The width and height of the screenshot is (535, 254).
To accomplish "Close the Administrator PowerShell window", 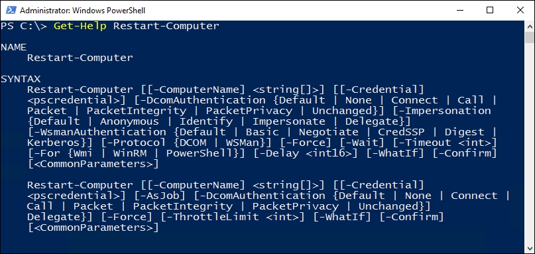I will [x=520, y=10].
